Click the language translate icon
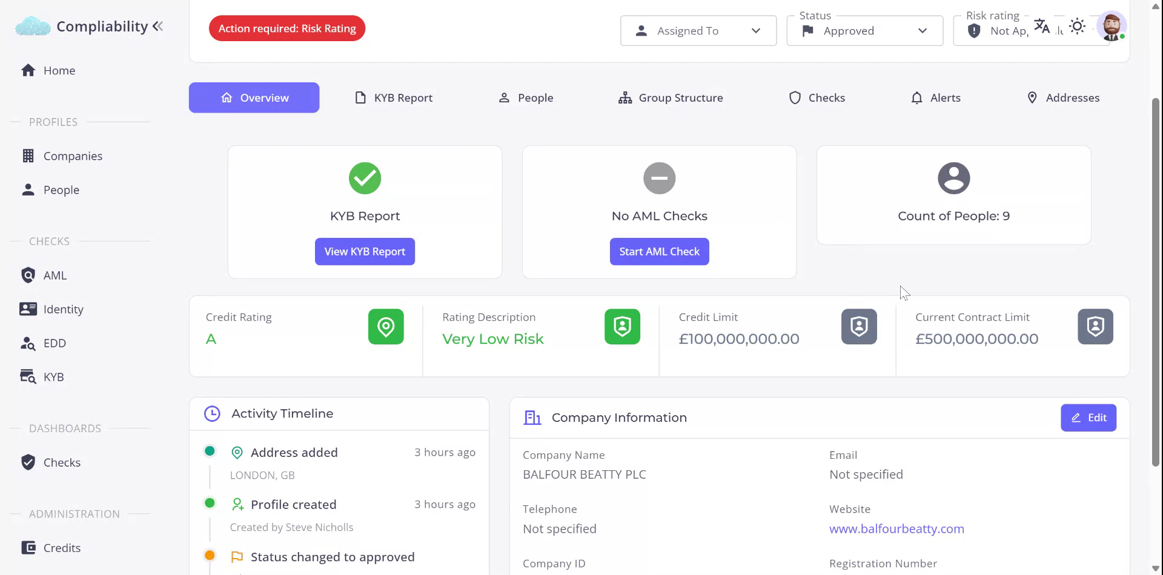 pyautogui.click(x=1042, y=27)
